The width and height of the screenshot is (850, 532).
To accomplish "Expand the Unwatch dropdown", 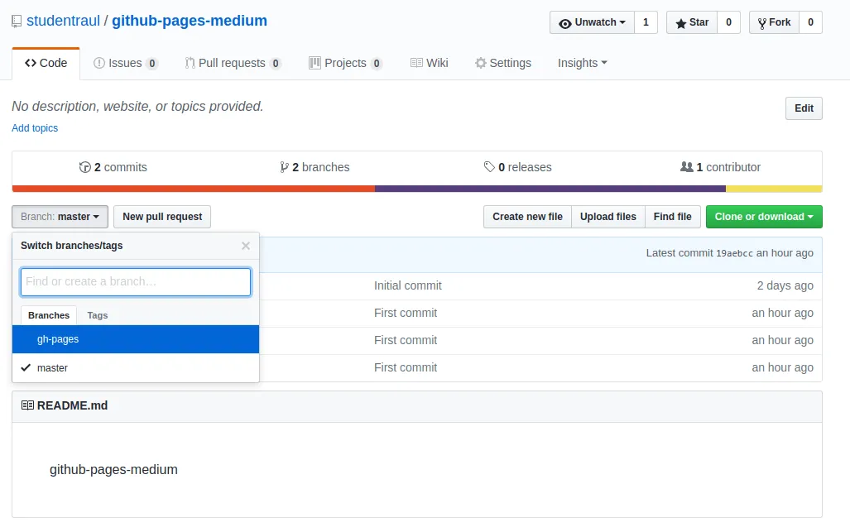I will click(x=592, y=23).
